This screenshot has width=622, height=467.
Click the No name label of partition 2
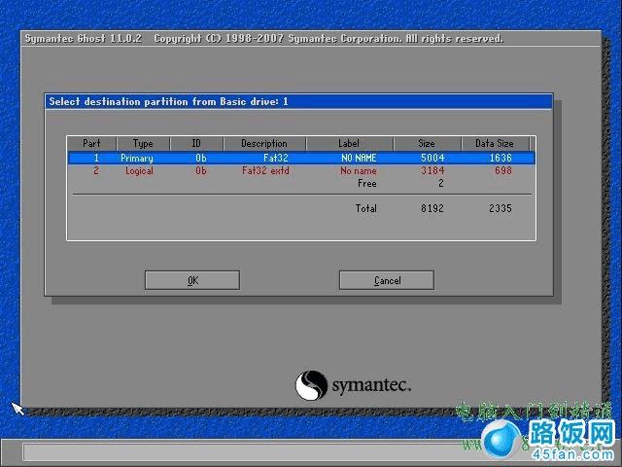[359, 171]
